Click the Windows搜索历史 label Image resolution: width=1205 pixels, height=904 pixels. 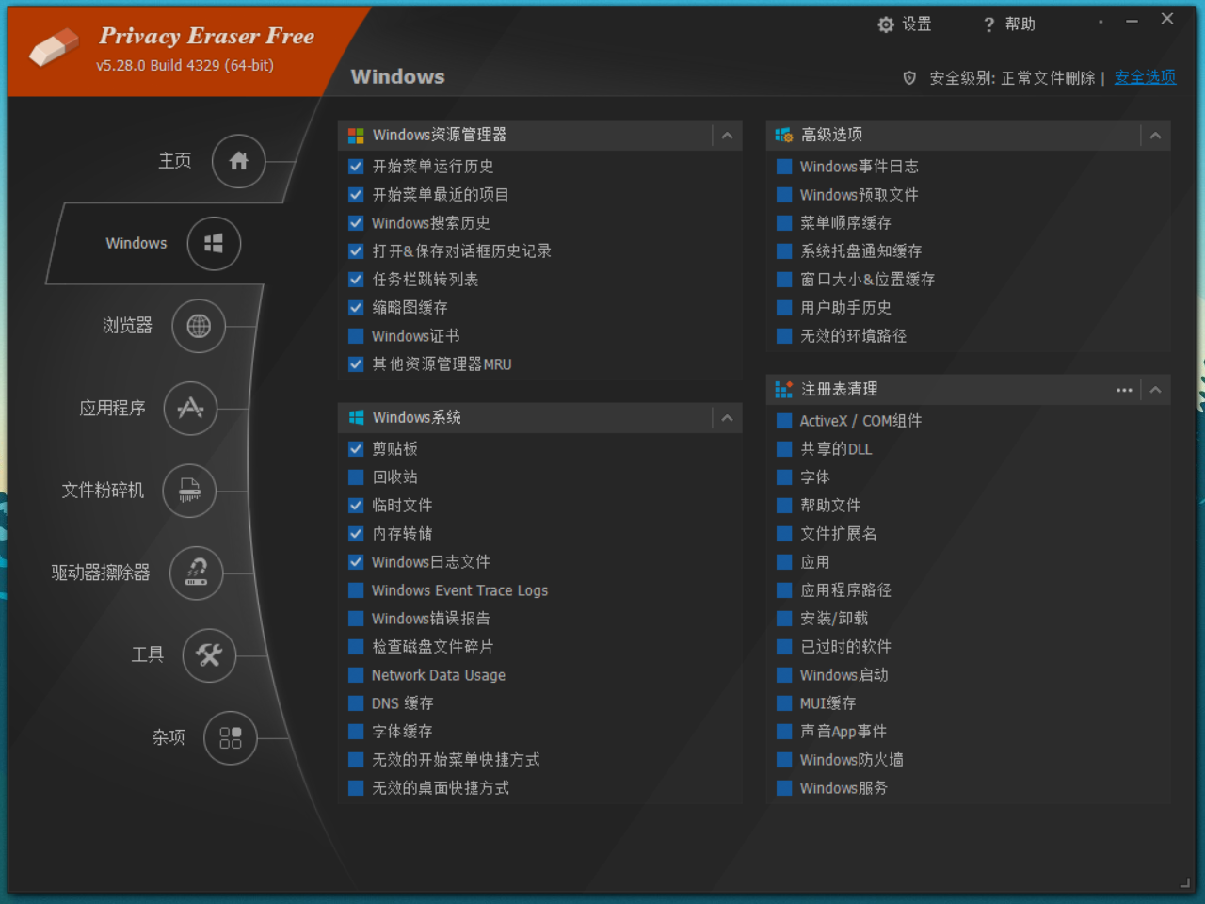[431, 223]
